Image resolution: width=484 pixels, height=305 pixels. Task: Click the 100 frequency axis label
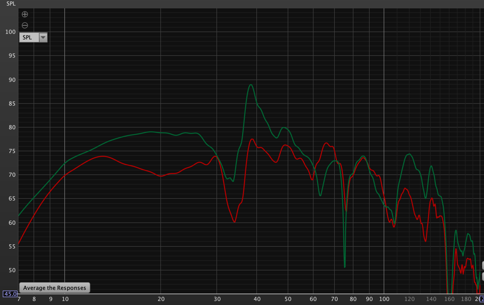point(384,299)
